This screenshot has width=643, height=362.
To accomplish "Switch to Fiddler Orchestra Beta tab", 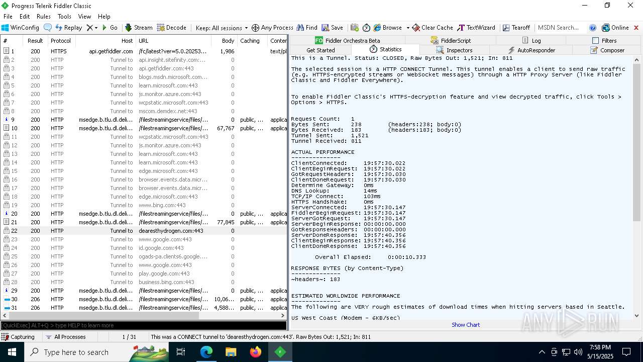I will point(347,41).
